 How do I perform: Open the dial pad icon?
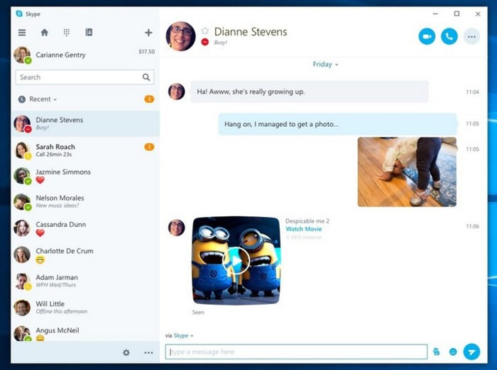(x=67, y=33)
